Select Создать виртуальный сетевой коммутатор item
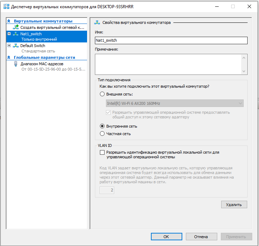 tap(52, 27)
